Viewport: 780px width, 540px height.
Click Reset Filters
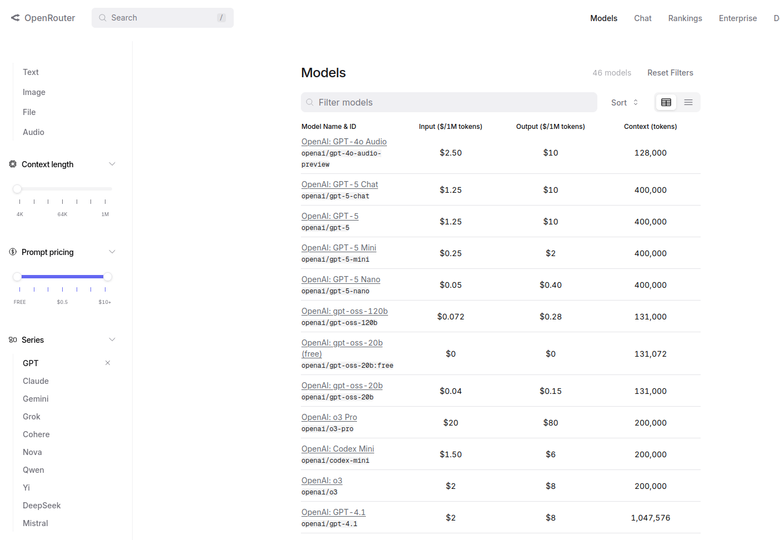tap(670, 73)
